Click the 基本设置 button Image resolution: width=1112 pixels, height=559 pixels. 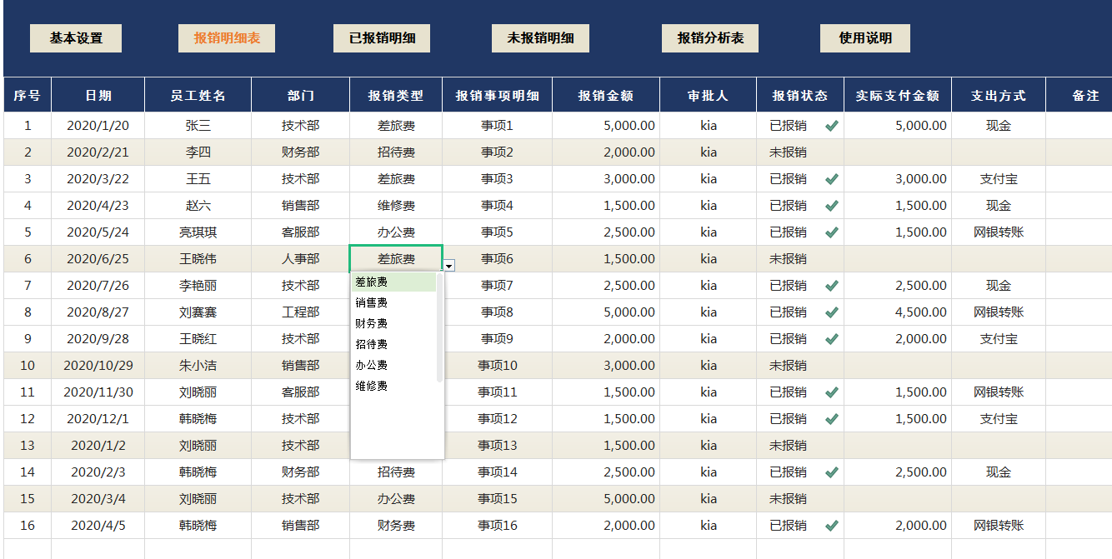click(76, 37)
